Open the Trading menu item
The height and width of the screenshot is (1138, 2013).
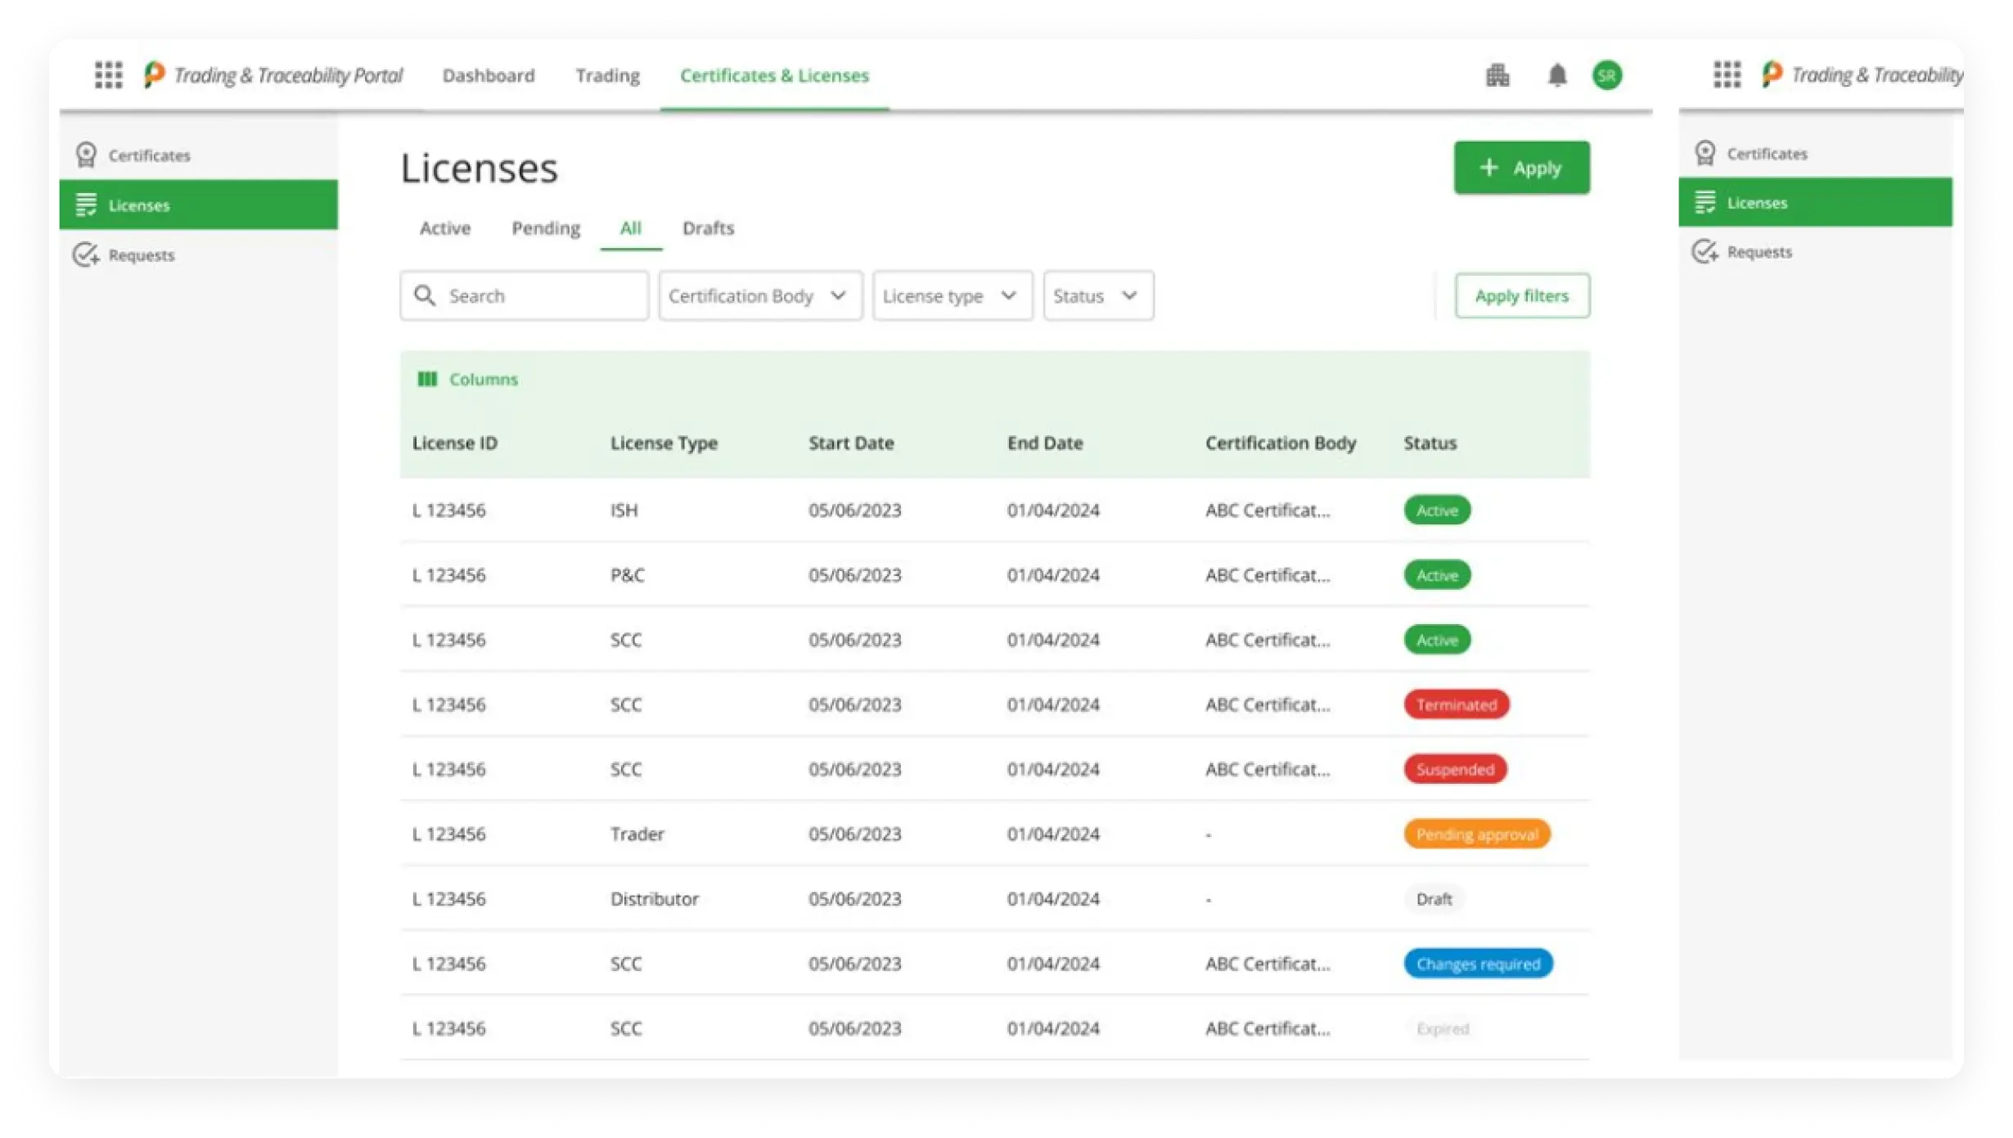coord(607,75)
